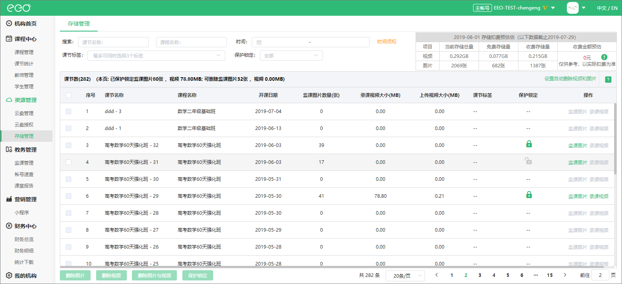Viewport: 622px width, 284px height.
Task: Click the EEO logo in the header
Action: 19,8
